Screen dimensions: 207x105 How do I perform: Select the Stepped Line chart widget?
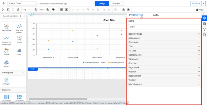pyautogui.click(x=6, y=27)
